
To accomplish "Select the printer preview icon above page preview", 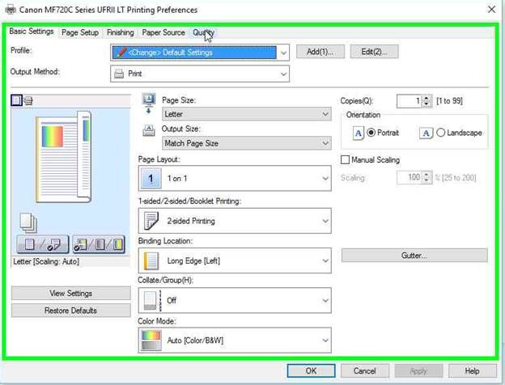I will [x=28, y=100].
